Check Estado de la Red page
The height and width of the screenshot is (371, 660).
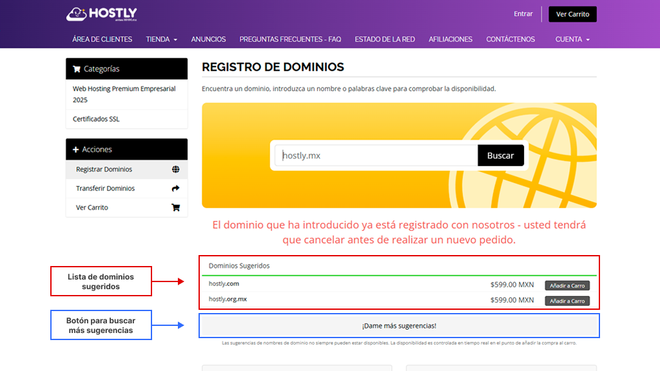pos(385,39)
